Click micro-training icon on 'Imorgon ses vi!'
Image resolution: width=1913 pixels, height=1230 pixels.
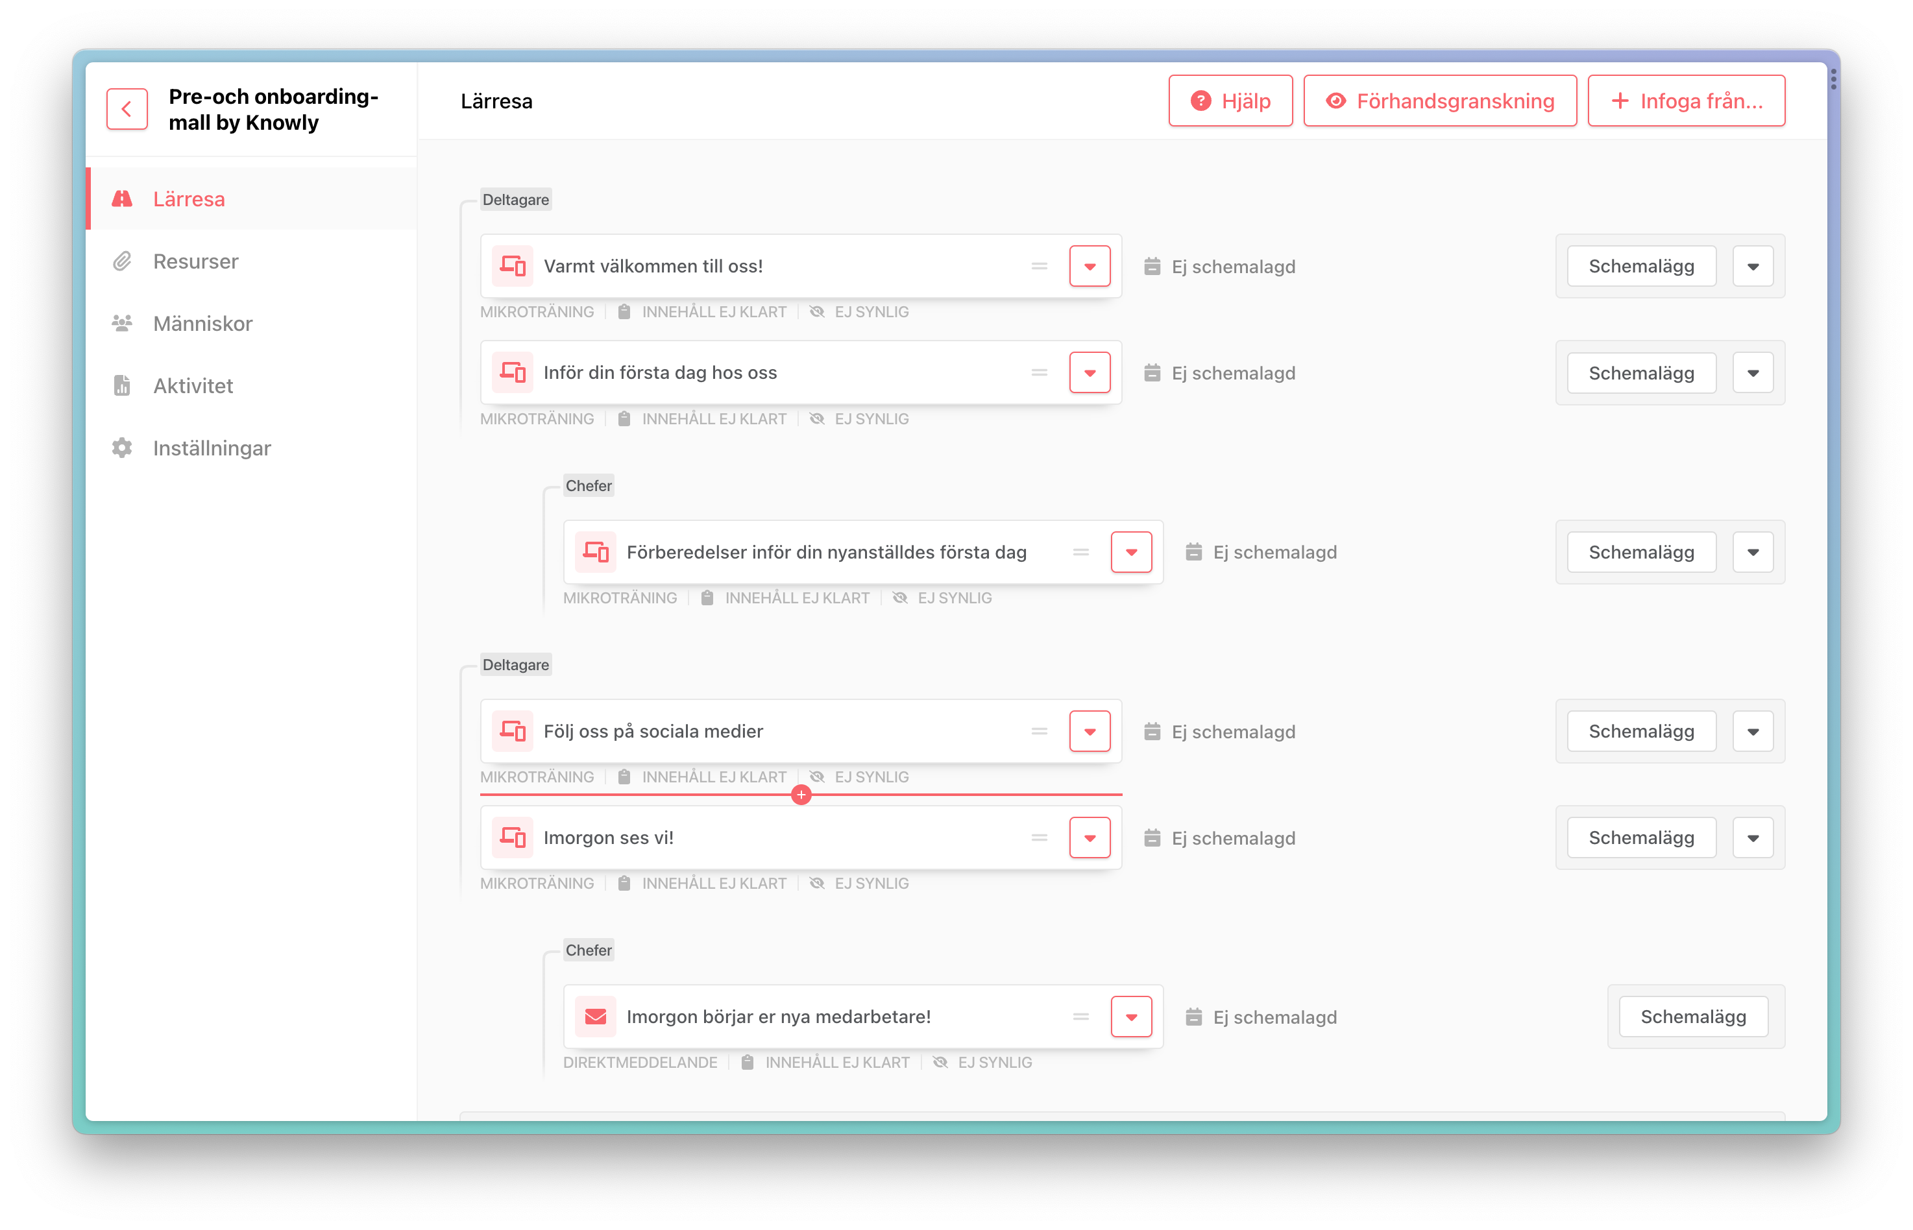tap(512, 838)
